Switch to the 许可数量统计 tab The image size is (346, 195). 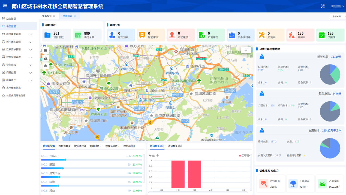[x=175, y=146]
